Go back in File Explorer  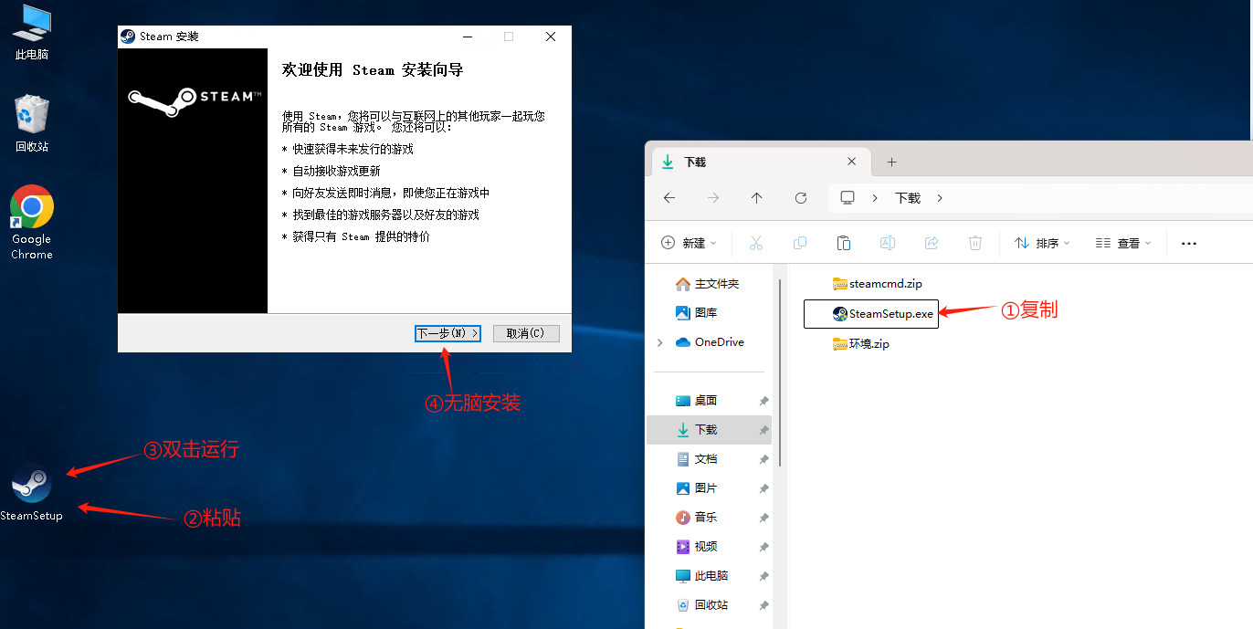669,198
